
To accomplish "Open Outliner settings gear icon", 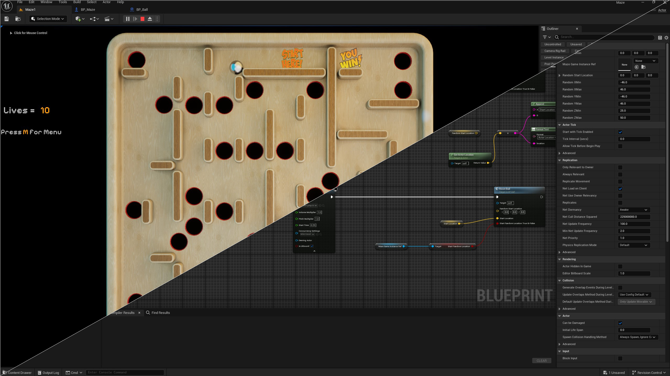I will pos(666,38).
